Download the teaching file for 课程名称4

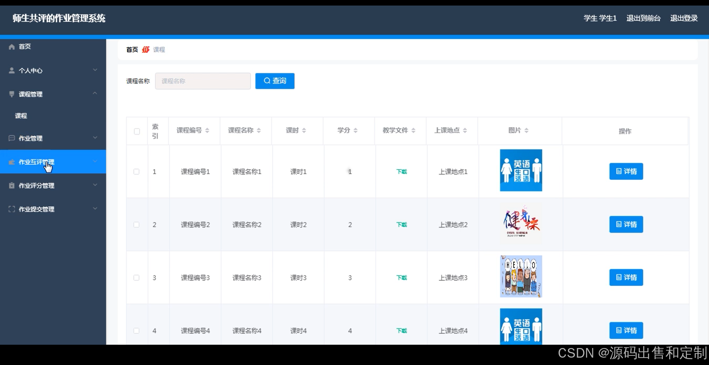coord(402,331)
